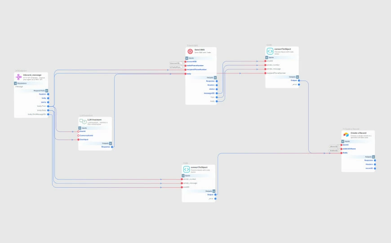The image size is (391, 243).
Task: Click the Airtable icon on Create a Record
Action: pos(346,135)
